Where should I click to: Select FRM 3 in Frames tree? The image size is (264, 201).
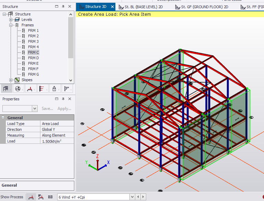[33, 41]
